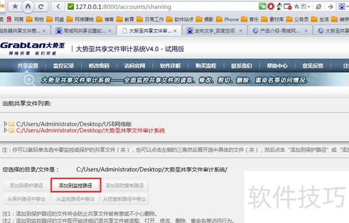Reload the page with refresh icon
This screenshot has width=349, height=223.
(41, 6)
